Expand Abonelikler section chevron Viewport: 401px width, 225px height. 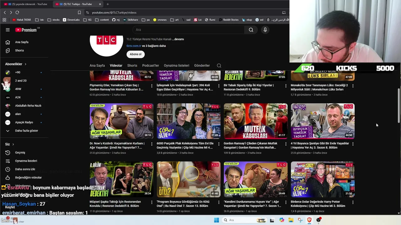[25, 64]
